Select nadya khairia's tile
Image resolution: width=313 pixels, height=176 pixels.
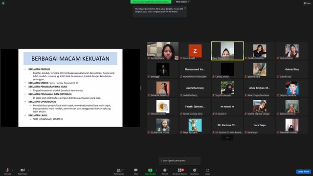[x=292, y=51]
